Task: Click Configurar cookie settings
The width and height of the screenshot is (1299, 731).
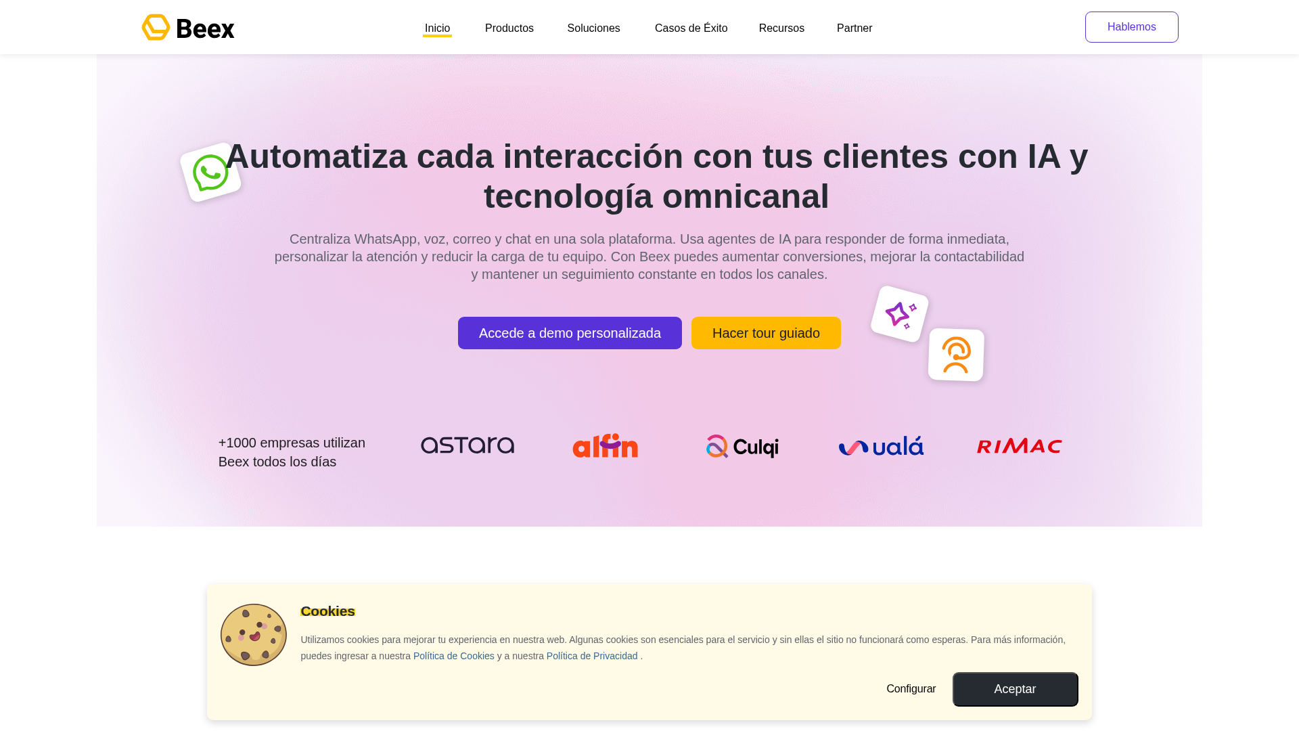Action: coord(911,689)
